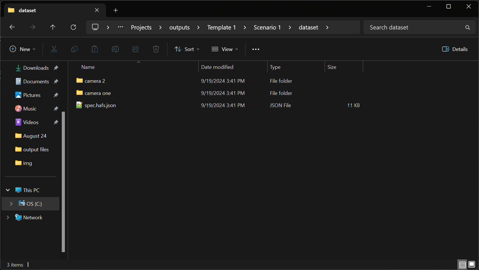Viewport: 479px width, 270px height.
Task: Click the Share icon in toolbar
Action: click(x=136, y=49)
